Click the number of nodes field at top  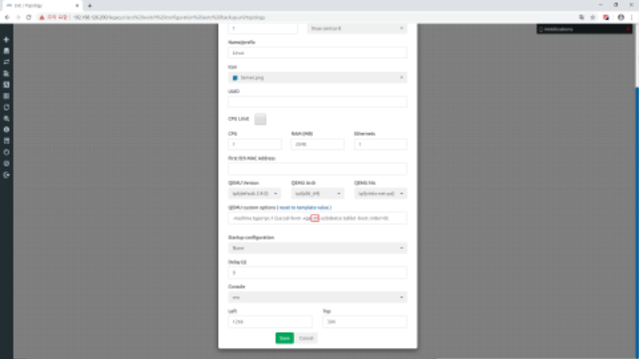263,28
